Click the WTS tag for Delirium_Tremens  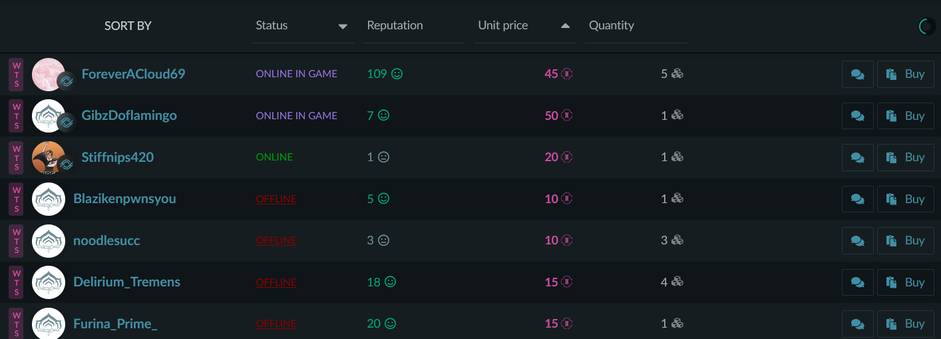click(17, 282)
